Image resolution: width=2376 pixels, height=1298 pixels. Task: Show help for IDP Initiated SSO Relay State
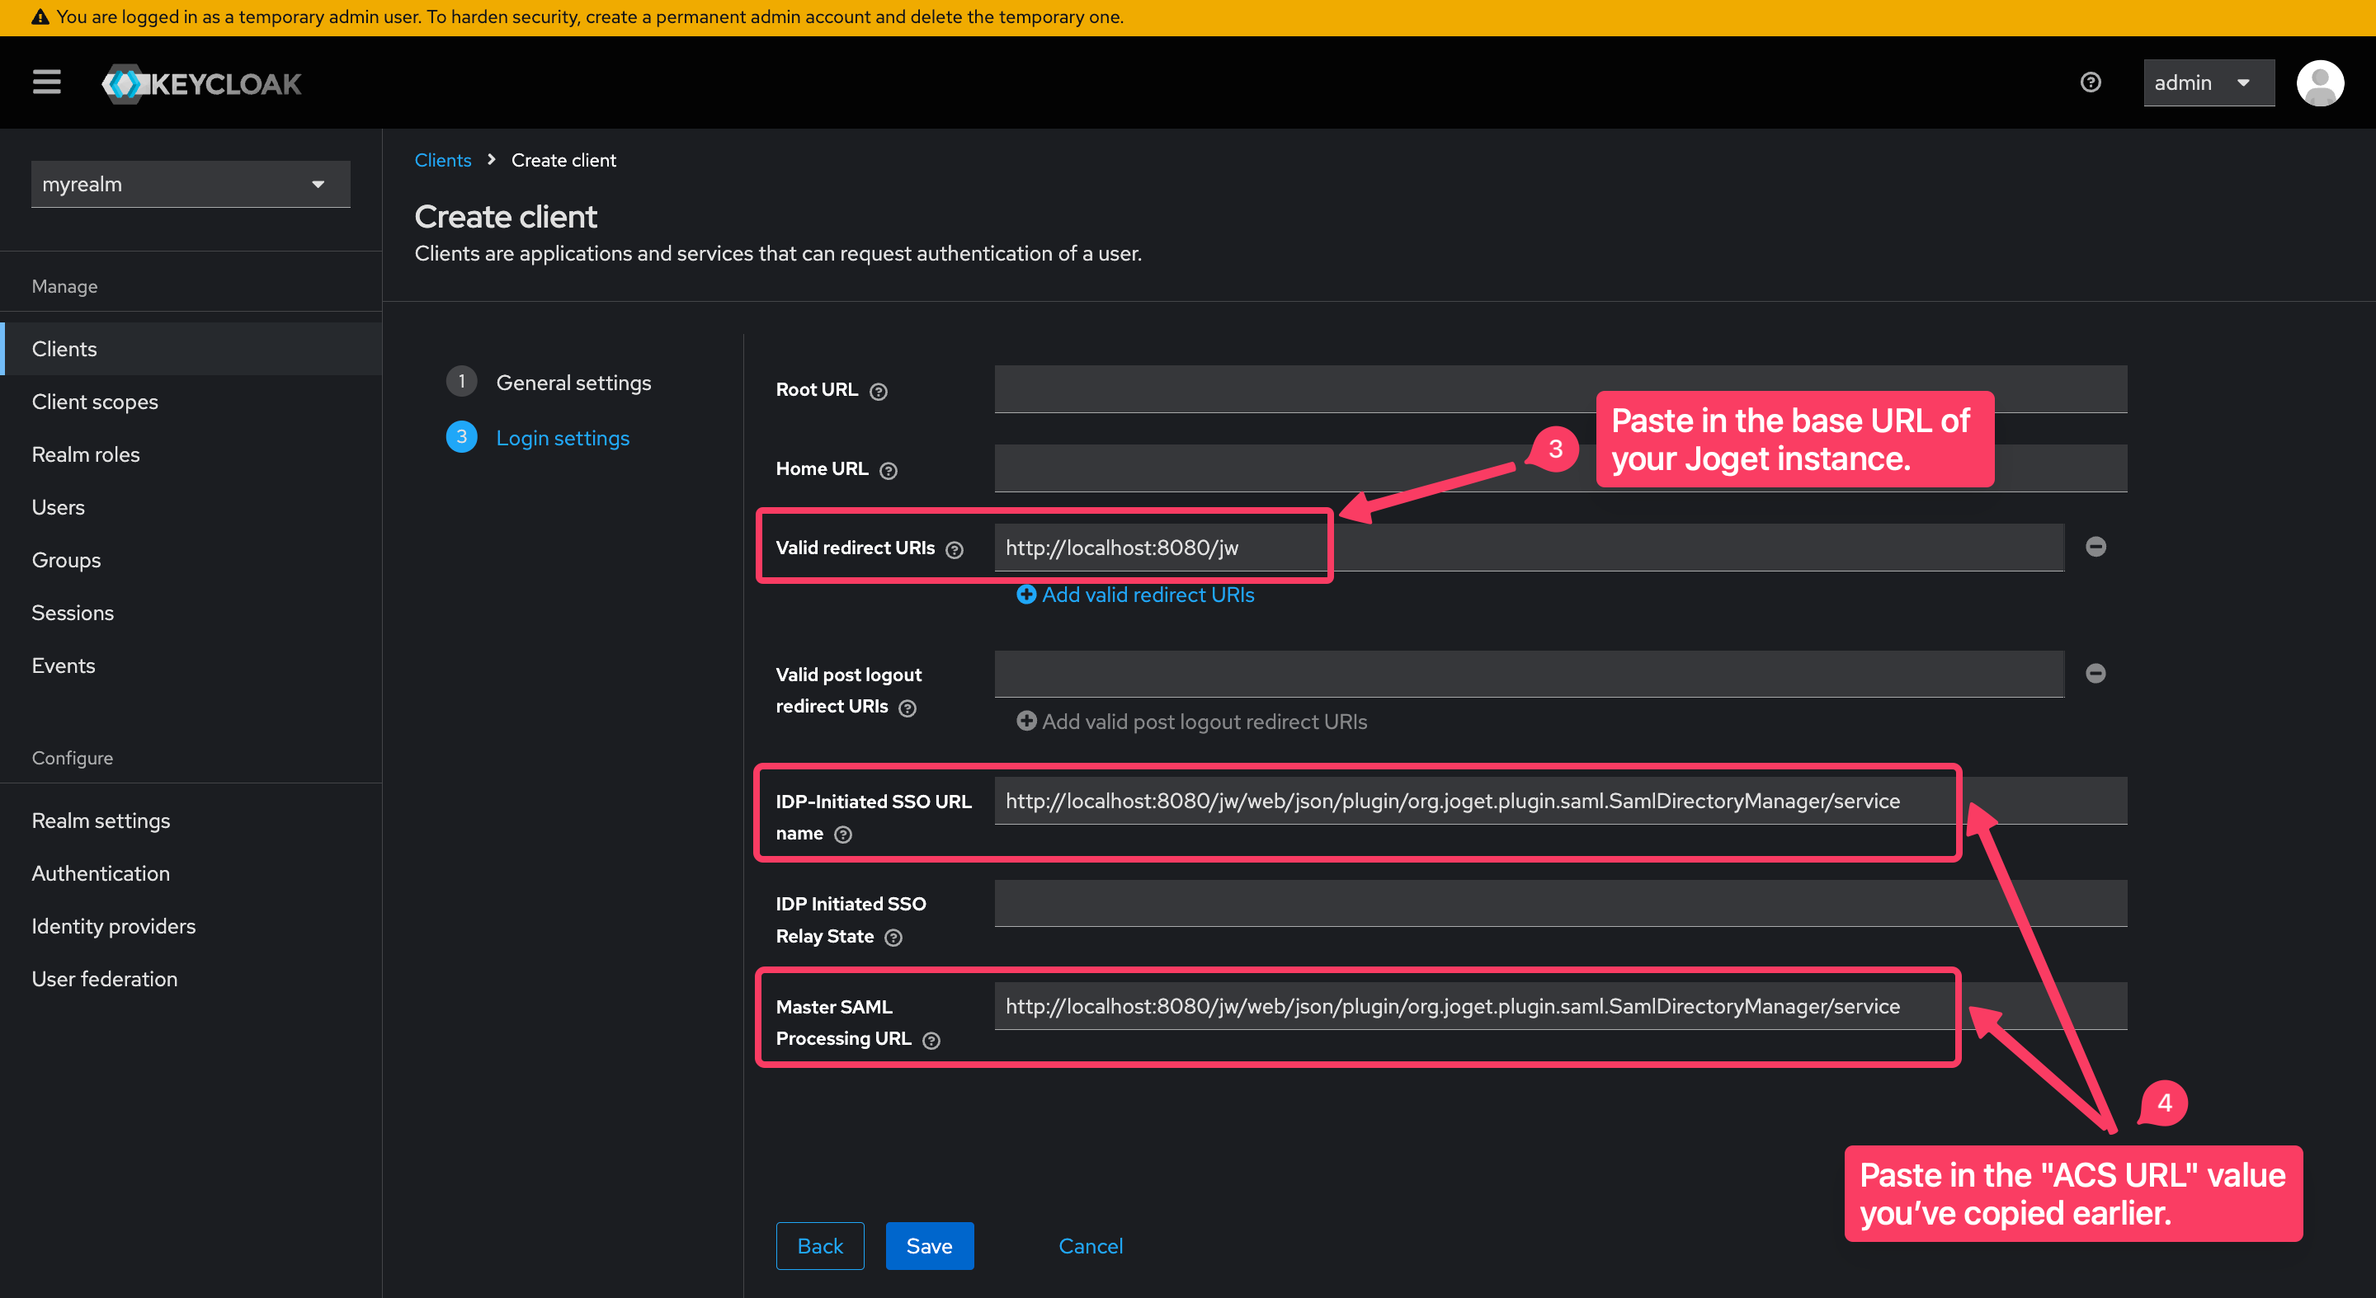(x=893, y=938)
